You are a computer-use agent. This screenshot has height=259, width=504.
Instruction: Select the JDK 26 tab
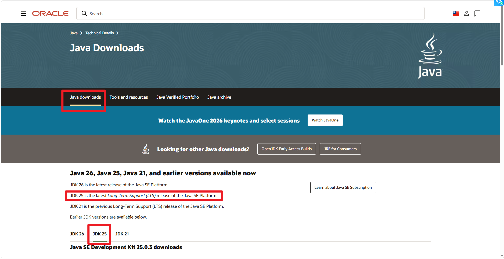click(77, 234)
